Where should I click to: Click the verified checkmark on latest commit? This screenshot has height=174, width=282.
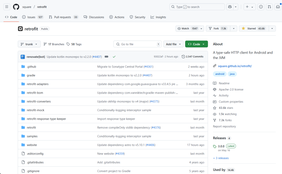114,57
